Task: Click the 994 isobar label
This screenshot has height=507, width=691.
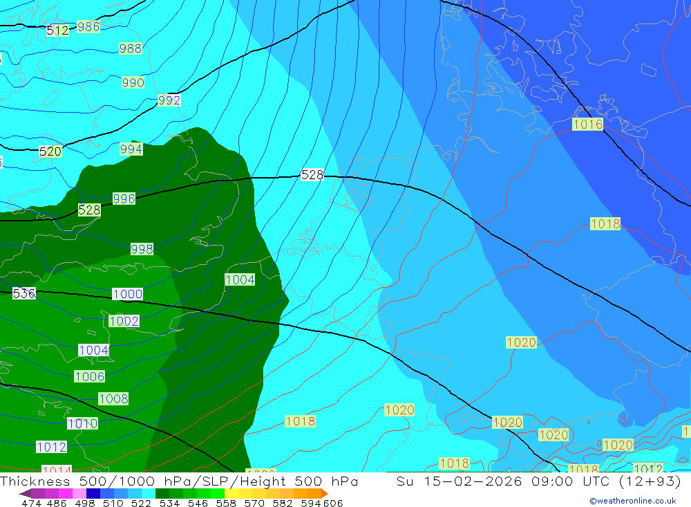Action: pos(131,149)
